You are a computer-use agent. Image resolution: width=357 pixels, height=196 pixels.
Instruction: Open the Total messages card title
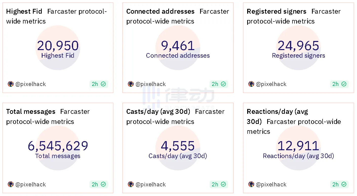tap(31, 112)
